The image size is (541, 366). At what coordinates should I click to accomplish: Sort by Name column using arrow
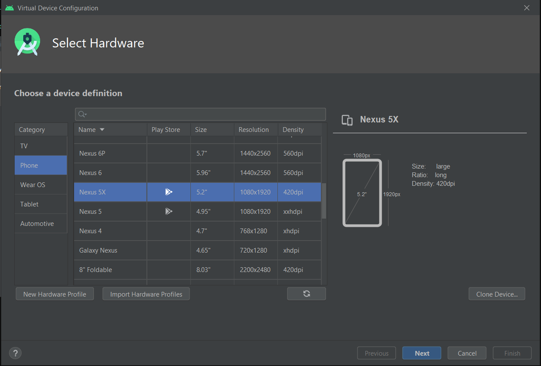tap(102, 129)
